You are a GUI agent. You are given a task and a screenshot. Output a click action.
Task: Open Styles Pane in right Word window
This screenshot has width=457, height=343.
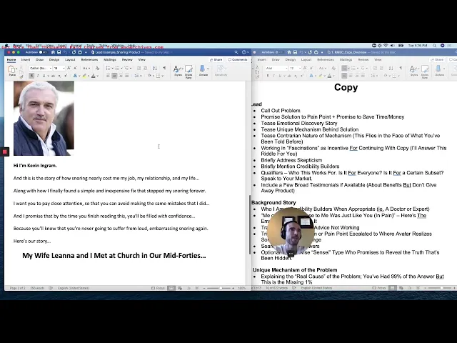425,71
